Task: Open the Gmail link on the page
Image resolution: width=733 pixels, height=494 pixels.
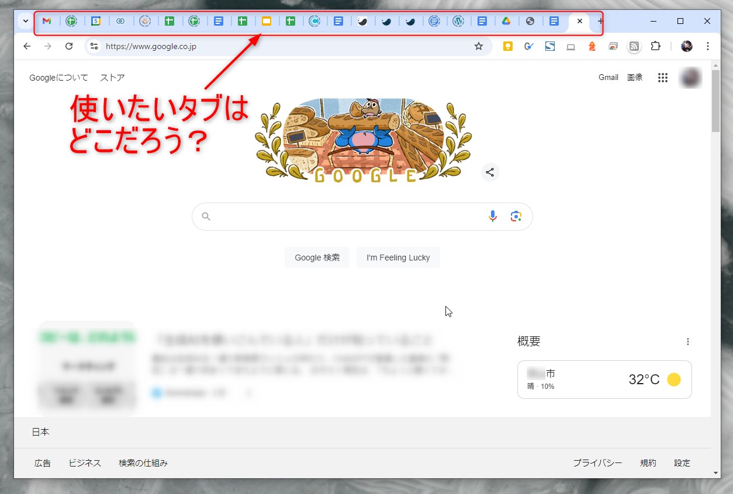Action: [608, 77]
